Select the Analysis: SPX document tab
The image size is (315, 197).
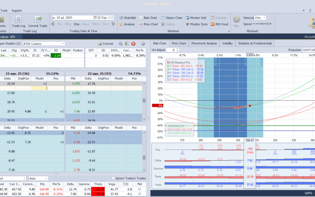click(10, 37)
